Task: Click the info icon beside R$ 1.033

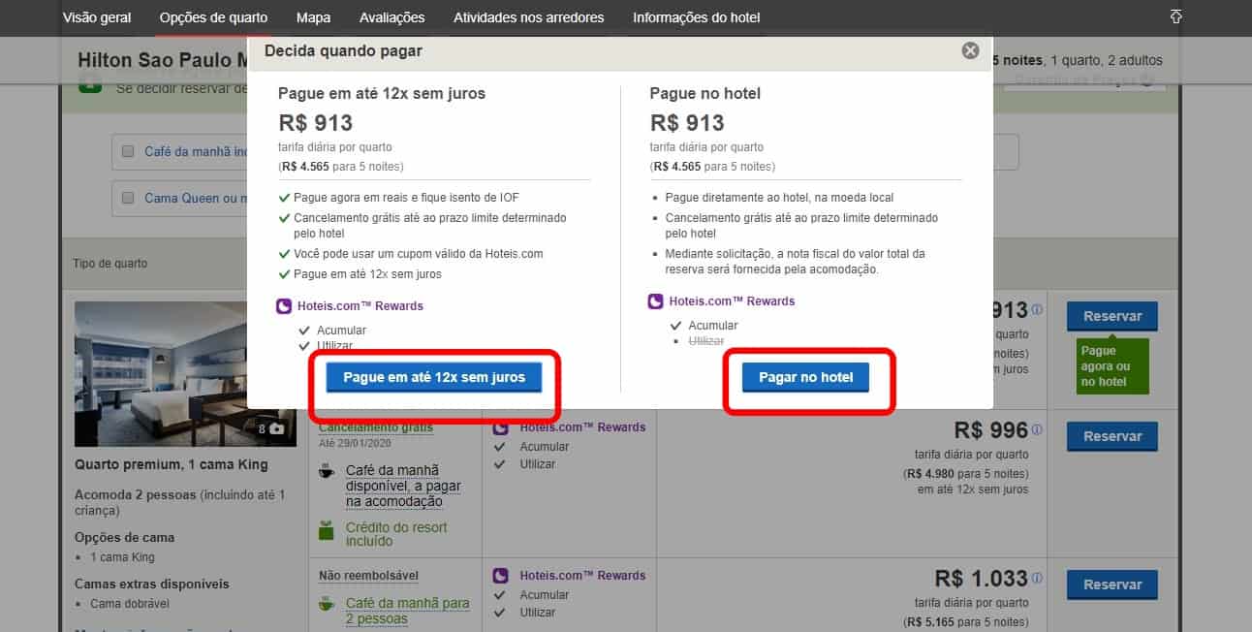Action: pyautogui.click(x=1037, y=579)
